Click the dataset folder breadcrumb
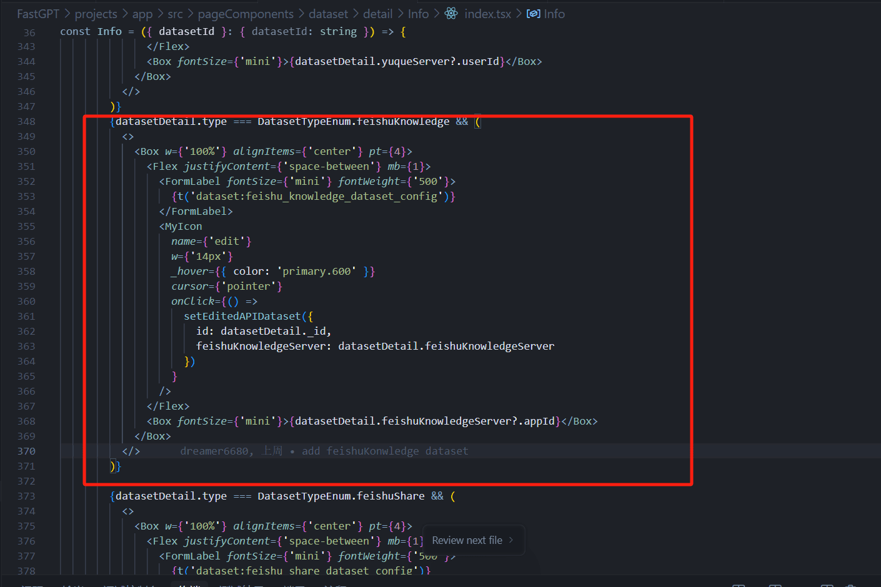The height and width of the screenshot is (587, 881). (328, 14)
